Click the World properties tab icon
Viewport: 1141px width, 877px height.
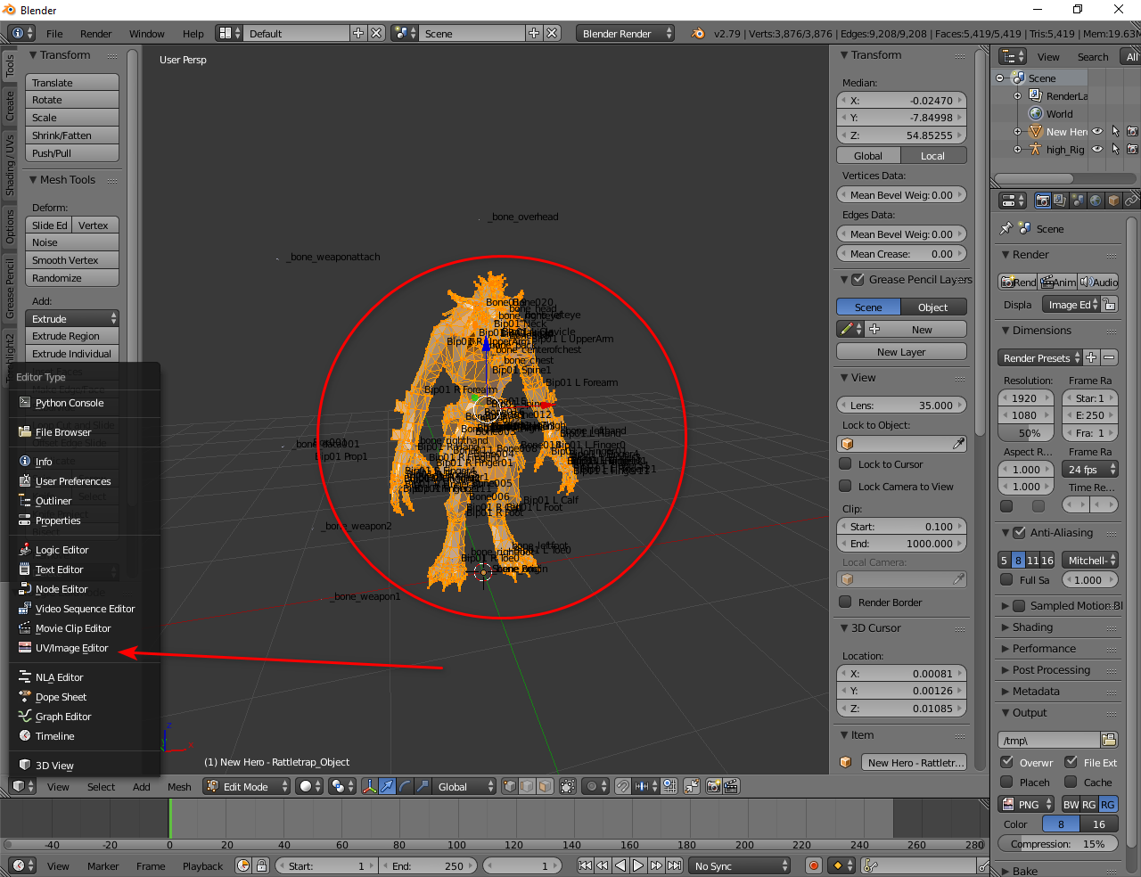point(1096,201)
